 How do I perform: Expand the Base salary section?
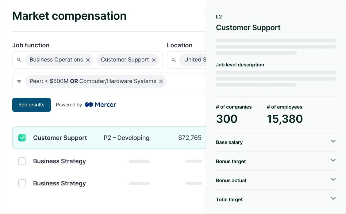tap(333, 141)
